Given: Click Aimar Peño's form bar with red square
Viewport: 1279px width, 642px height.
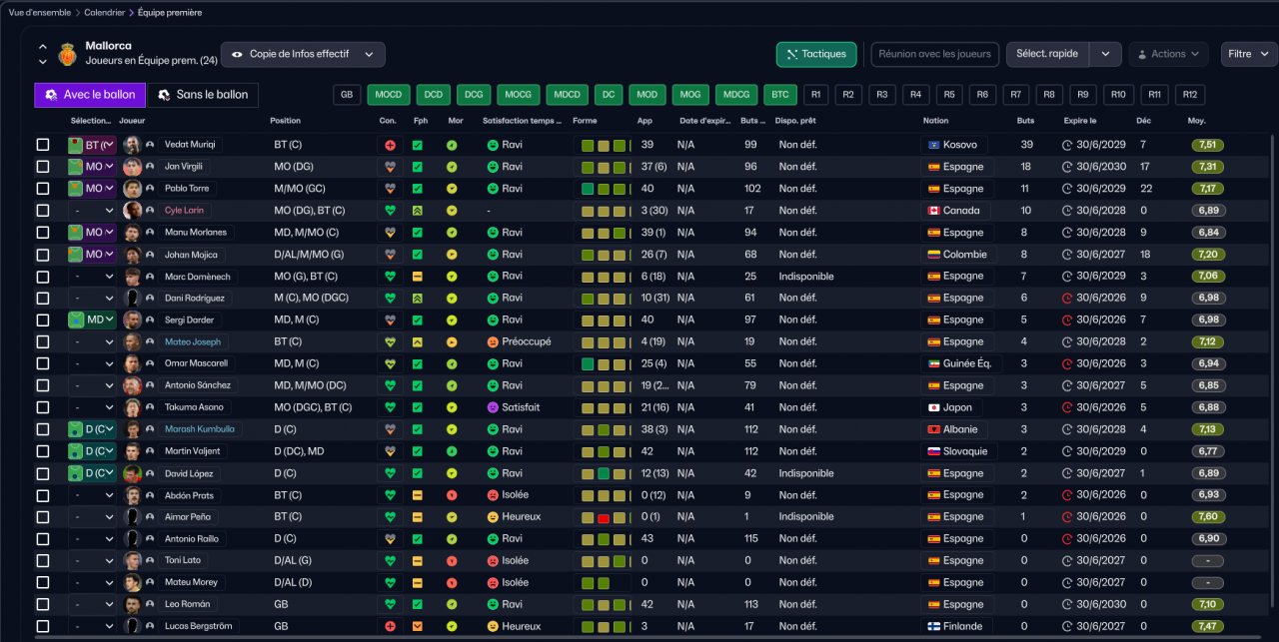Looking at the screenshot, I should [603, 517].
